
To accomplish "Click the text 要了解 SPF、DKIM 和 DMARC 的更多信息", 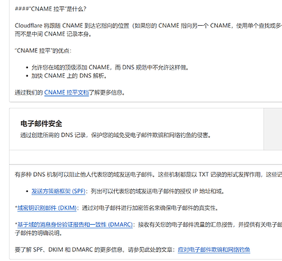I will tap(70, 250).
